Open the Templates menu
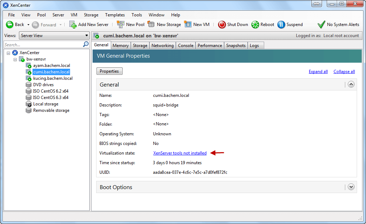 click(x=115, y=15)
